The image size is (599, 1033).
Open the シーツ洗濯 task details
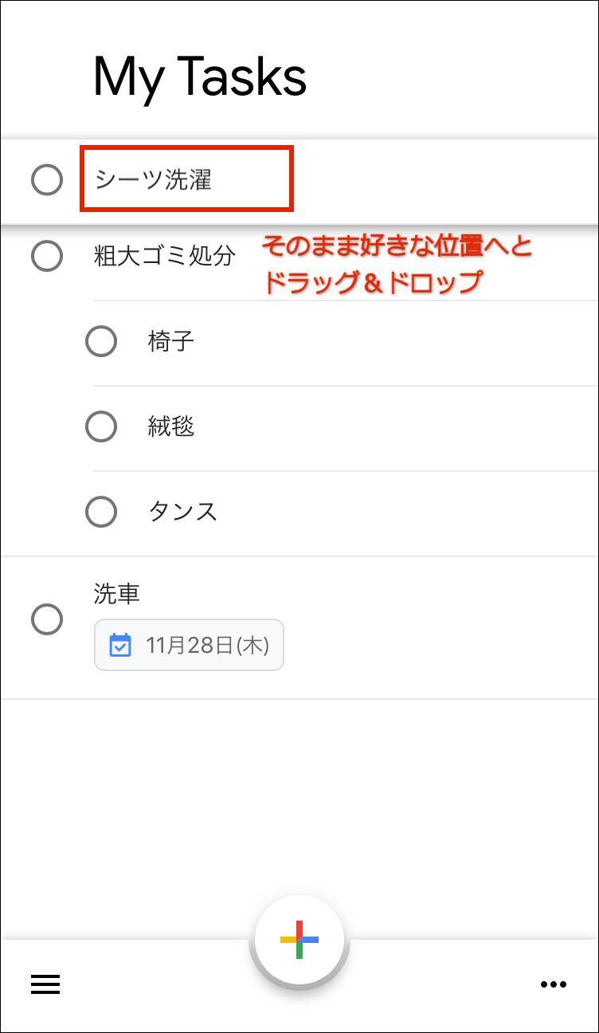point(153,180)
